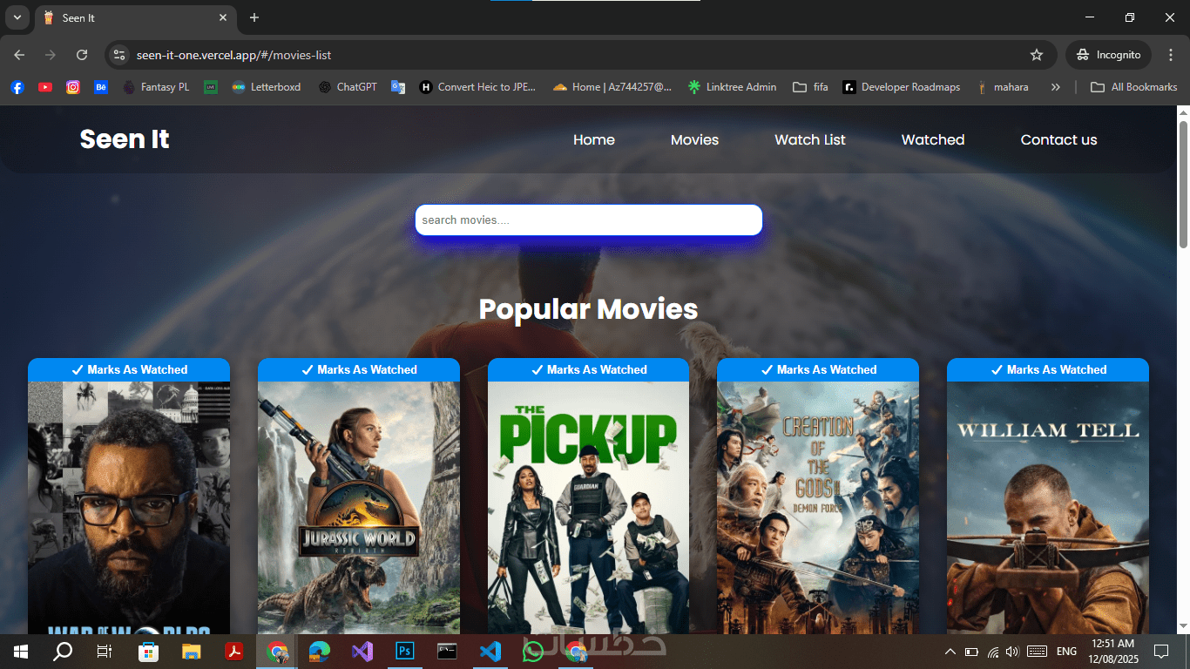Open the terminal window from the taskbar

[x=447, y=651]
